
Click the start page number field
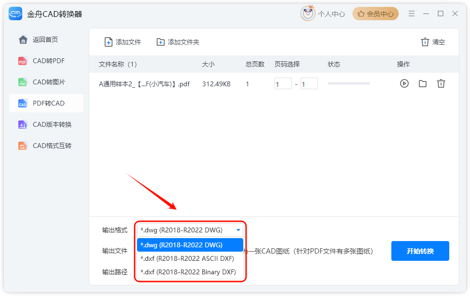pyautogui.click(x=283, y=83)
